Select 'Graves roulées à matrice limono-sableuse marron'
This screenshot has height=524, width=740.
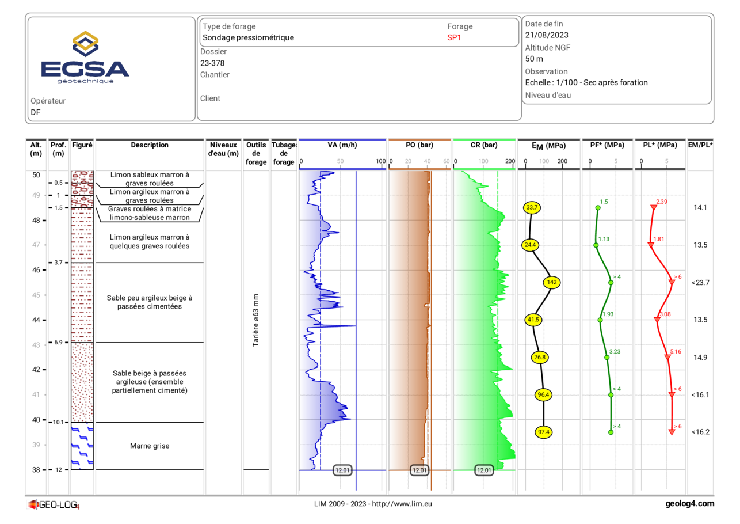(x=150, y=213)
